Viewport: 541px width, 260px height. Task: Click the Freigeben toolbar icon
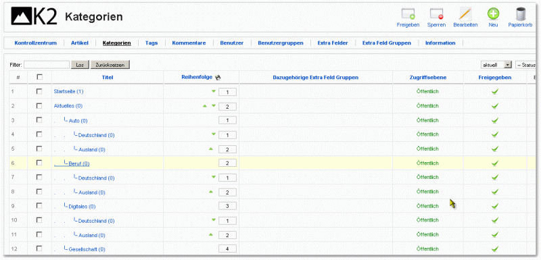[x=408, y=14]
